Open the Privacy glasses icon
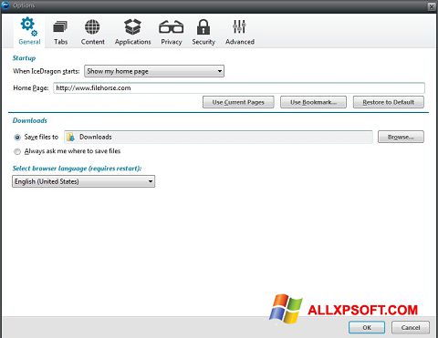This screenshot has height=338, width=438. (171, 26)
